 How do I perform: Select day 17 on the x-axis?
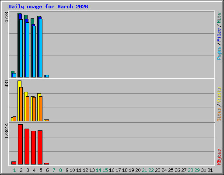(x=118, y=170)
